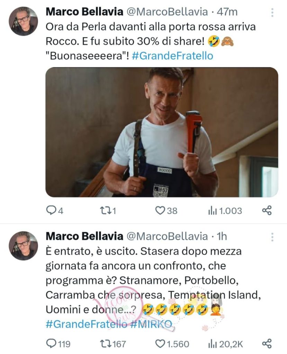Image resolution: width=287 pixels, height=354 pixels.
Task: Like the tweet with 1.560 likes
Action: 172,344
